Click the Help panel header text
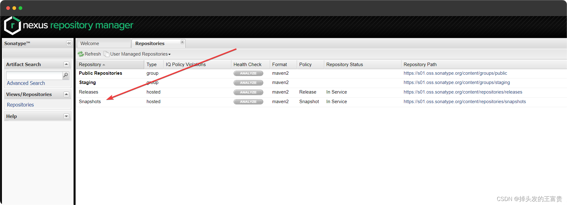 click(x=11, y=116)
